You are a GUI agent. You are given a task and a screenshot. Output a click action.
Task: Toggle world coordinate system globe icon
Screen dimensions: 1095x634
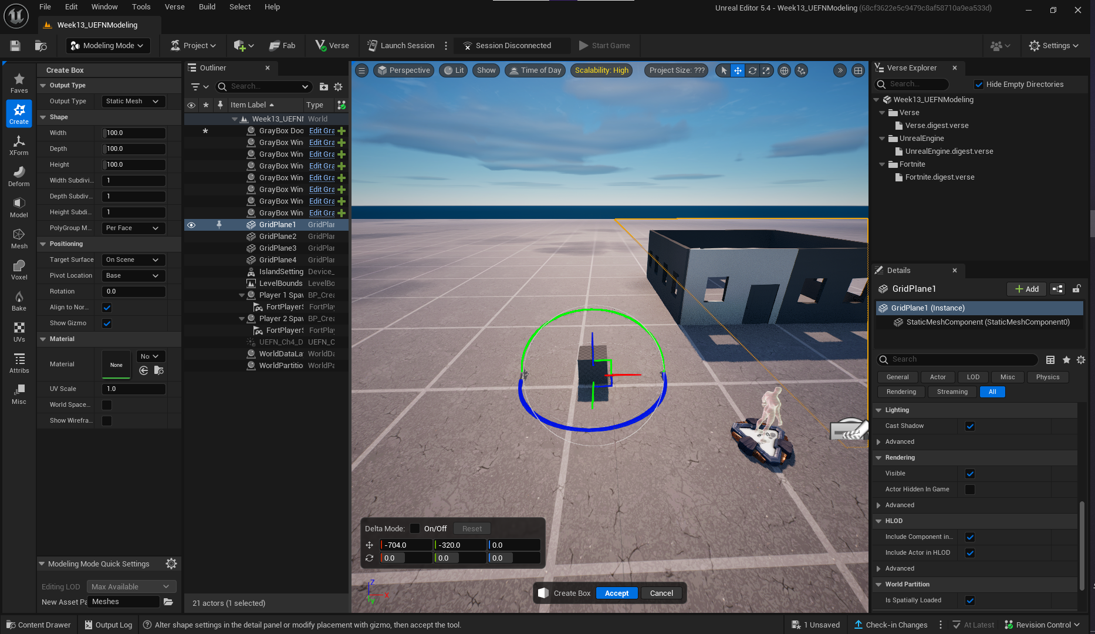click(784, 70)
